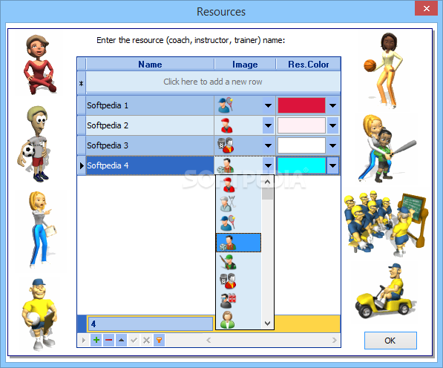The image size is (443, 368).
Task: Select the highlighted soccer coach image in list
Action: coord(238,243)
